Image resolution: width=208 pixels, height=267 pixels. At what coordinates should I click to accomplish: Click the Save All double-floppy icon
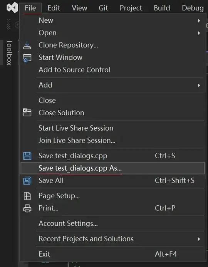pyautogui.click(x=27, y=181)
